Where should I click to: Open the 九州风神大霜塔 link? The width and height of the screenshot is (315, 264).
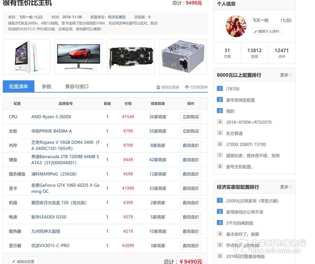click(46, 231)
